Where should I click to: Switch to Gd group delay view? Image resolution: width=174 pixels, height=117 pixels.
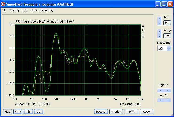(38, 112)
